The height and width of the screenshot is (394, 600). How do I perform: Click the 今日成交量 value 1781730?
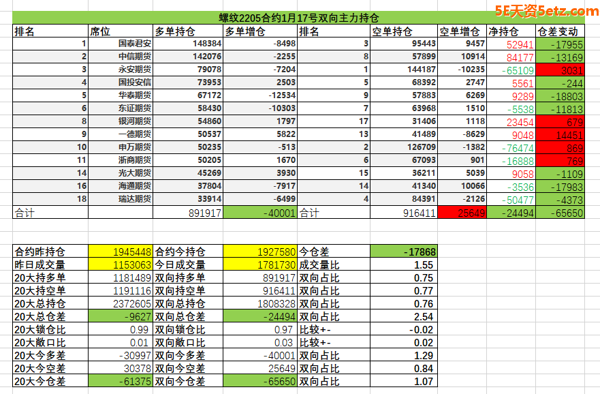[260, 264]
